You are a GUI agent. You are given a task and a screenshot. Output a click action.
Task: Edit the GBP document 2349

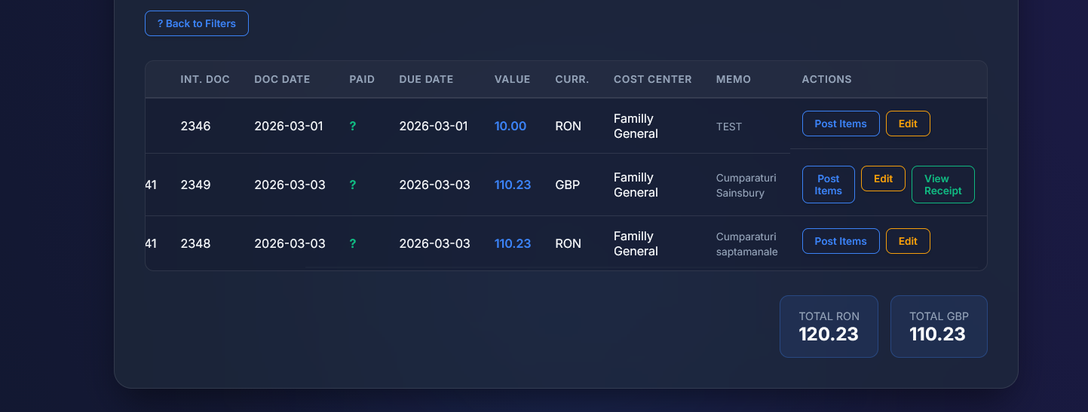coord(883,179)
